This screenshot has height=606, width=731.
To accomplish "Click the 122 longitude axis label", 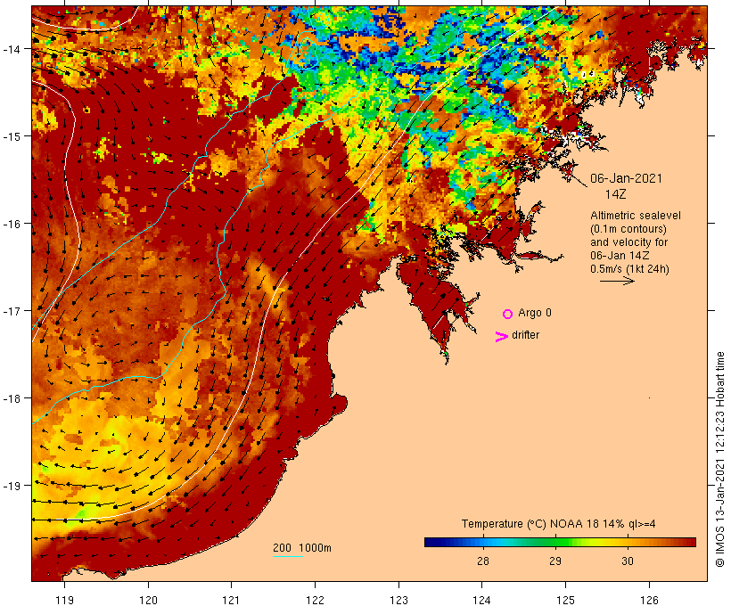I will point(316,600).
